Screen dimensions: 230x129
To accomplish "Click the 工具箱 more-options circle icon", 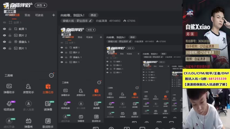I will click(51, 75).
